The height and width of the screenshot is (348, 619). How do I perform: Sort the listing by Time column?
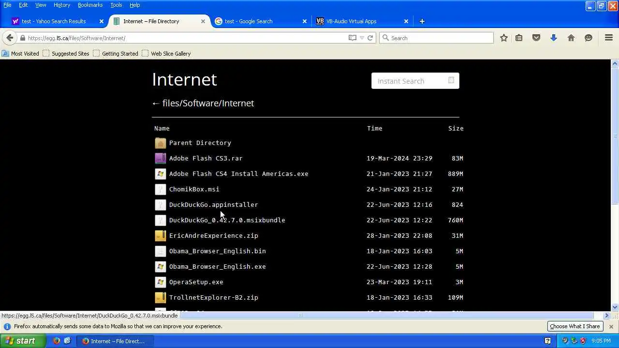click(x=374, y=128)
